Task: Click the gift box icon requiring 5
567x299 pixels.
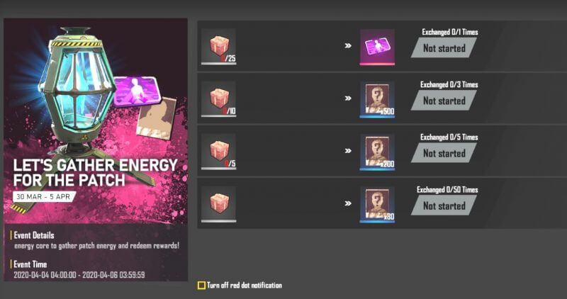Action: tap(218, 152)
